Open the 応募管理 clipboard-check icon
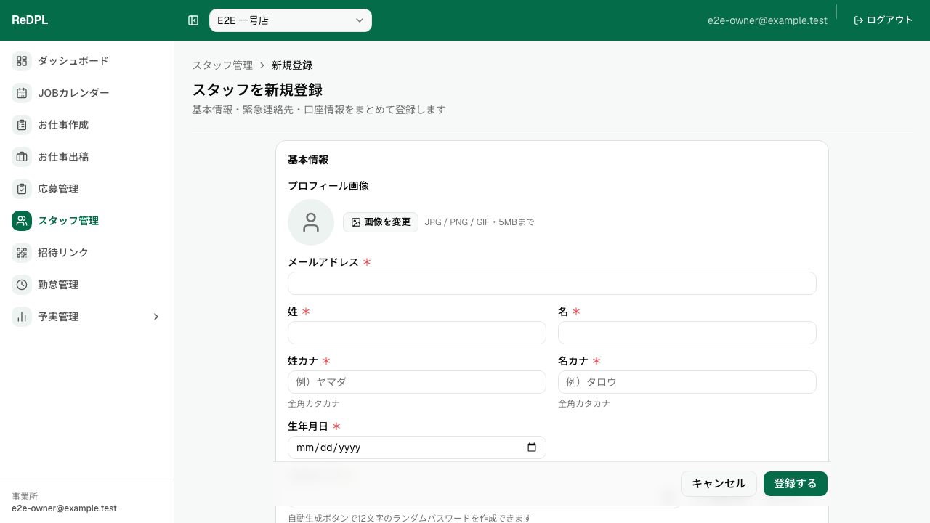Viewport: 930px width, 523px height. 22,189
